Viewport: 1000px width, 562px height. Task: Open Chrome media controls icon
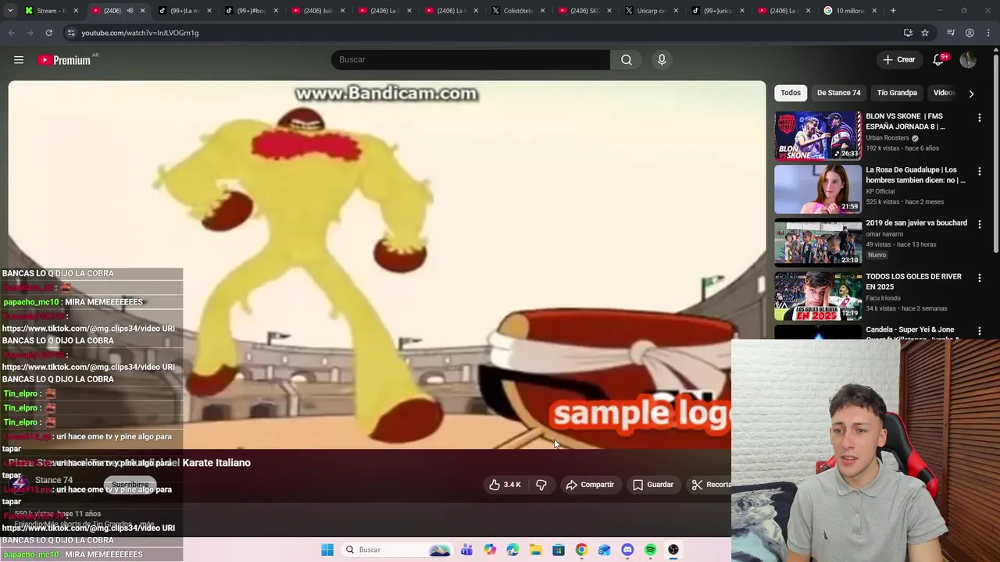tap(951, 33)
